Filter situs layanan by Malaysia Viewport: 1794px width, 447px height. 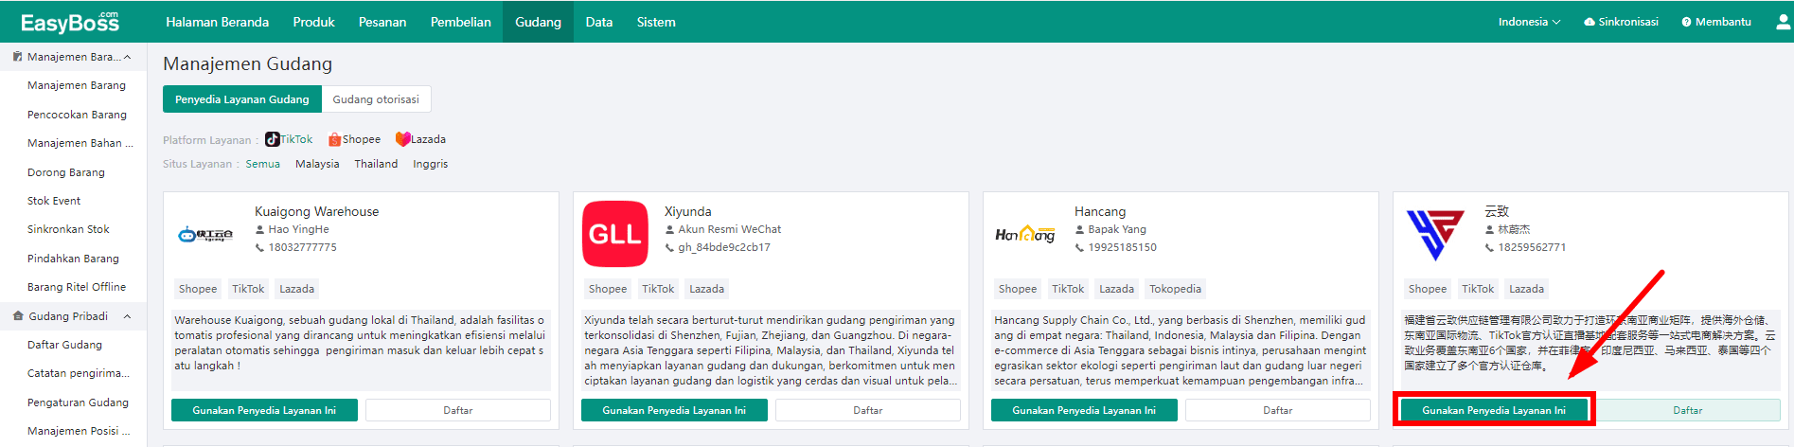[317, 164]
